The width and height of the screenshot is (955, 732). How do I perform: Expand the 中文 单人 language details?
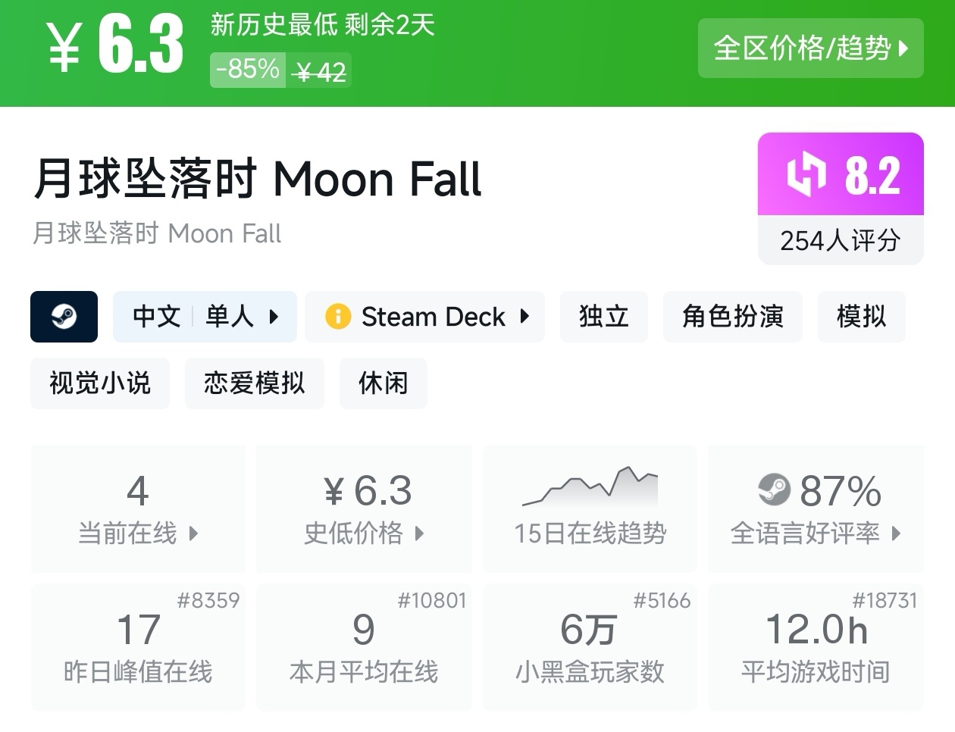(x=205, y=317)
